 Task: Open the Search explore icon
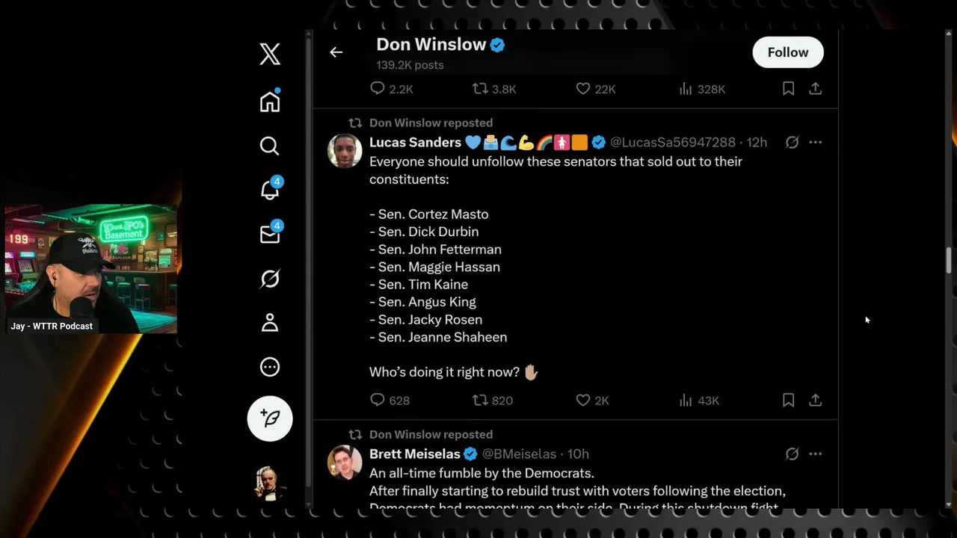click(x=270, y=146)
